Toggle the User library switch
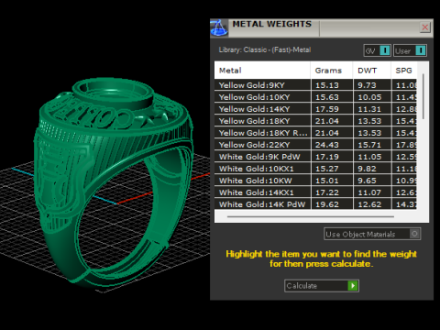The width and height of the screenshot is (440, 330). coord(410,50)
